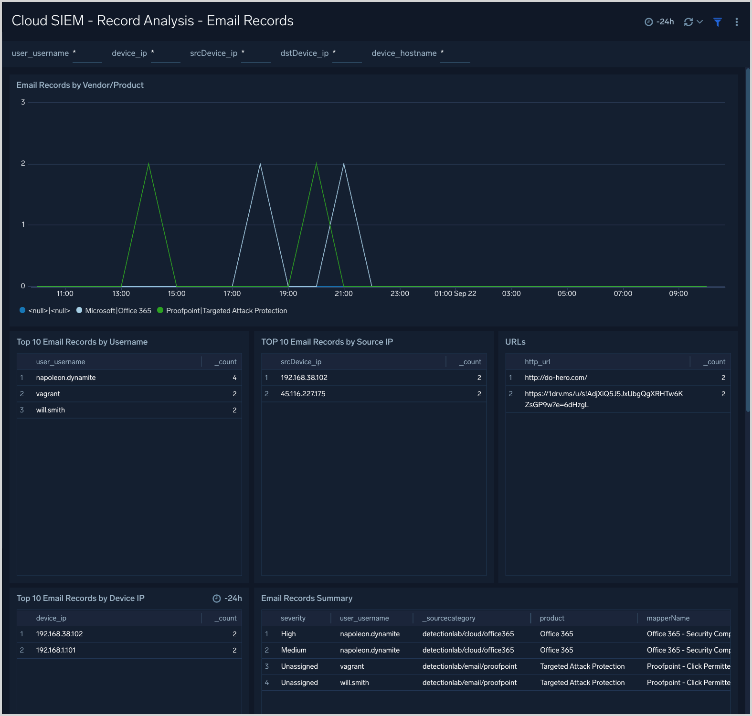Toggle the <null>|<null> legend series
Image resolution: width=752 pixels, height=716 pixels.
point(45,311)
